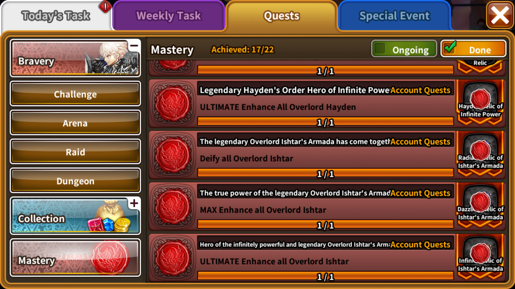
Task: Click red seal icon of MAX Enhance Ishtar quest
Action: click(x=173, y=207)
